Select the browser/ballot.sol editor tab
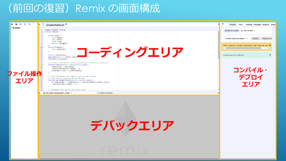 tap(55, 25)
